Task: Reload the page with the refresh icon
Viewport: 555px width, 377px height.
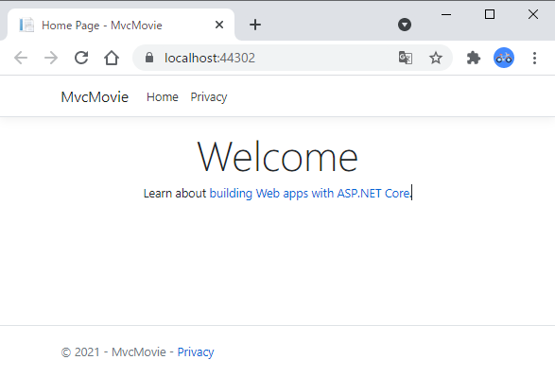Action: tap(81, 58)
